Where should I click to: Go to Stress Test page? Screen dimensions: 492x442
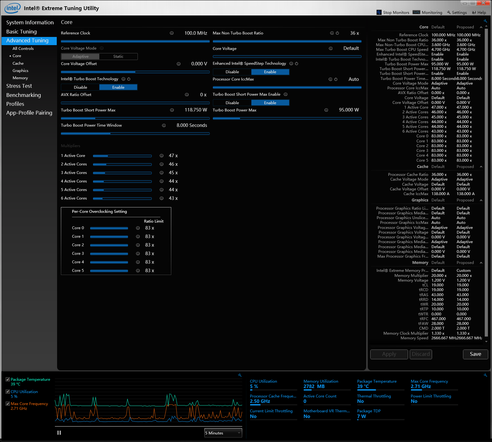point(19,86)
